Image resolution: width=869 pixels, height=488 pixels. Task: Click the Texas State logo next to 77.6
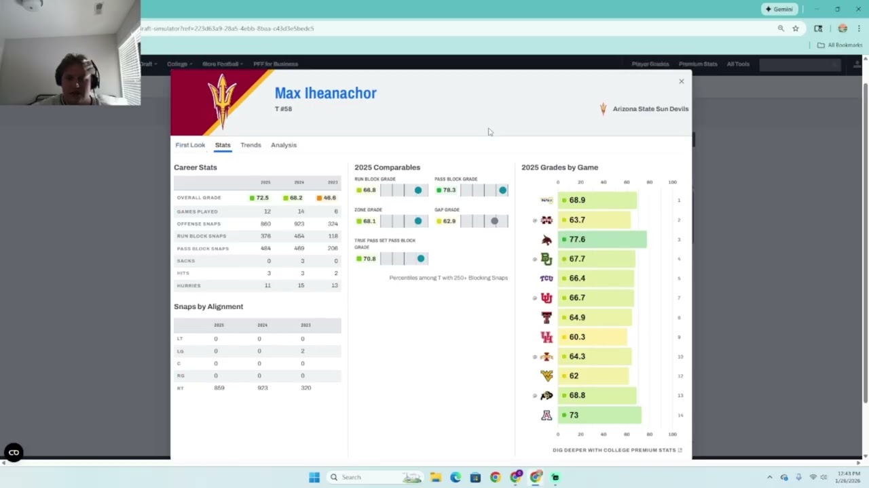547,239
